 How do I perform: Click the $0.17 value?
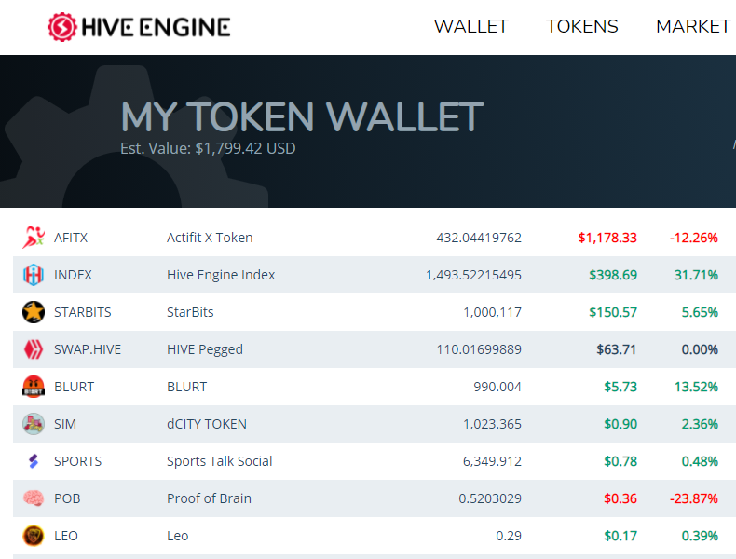point(620,536)
